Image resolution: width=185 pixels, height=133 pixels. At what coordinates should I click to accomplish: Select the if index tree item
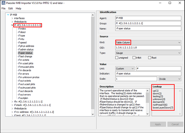pos(22,29)
